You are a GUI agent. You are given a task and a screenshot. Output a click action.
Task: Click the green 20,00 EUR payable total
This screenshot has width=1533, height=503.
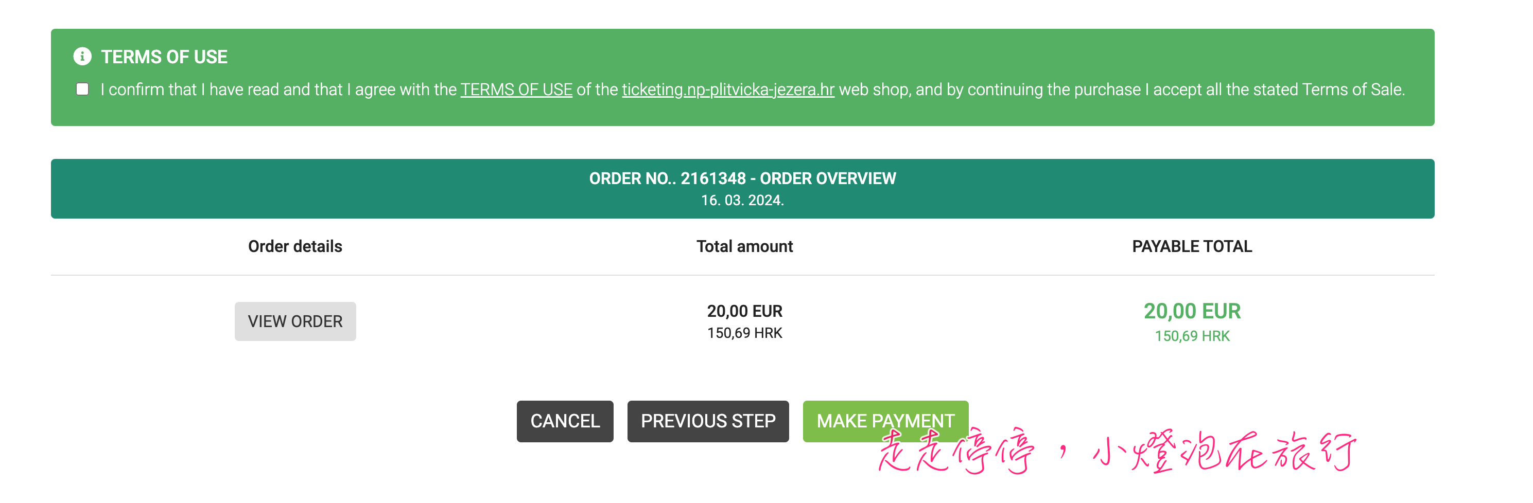point(1192,311)
